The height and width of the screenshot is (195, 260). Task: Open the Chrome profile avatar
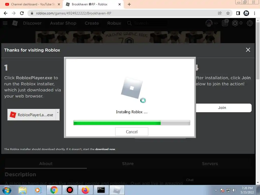click(x=246, y=13)
